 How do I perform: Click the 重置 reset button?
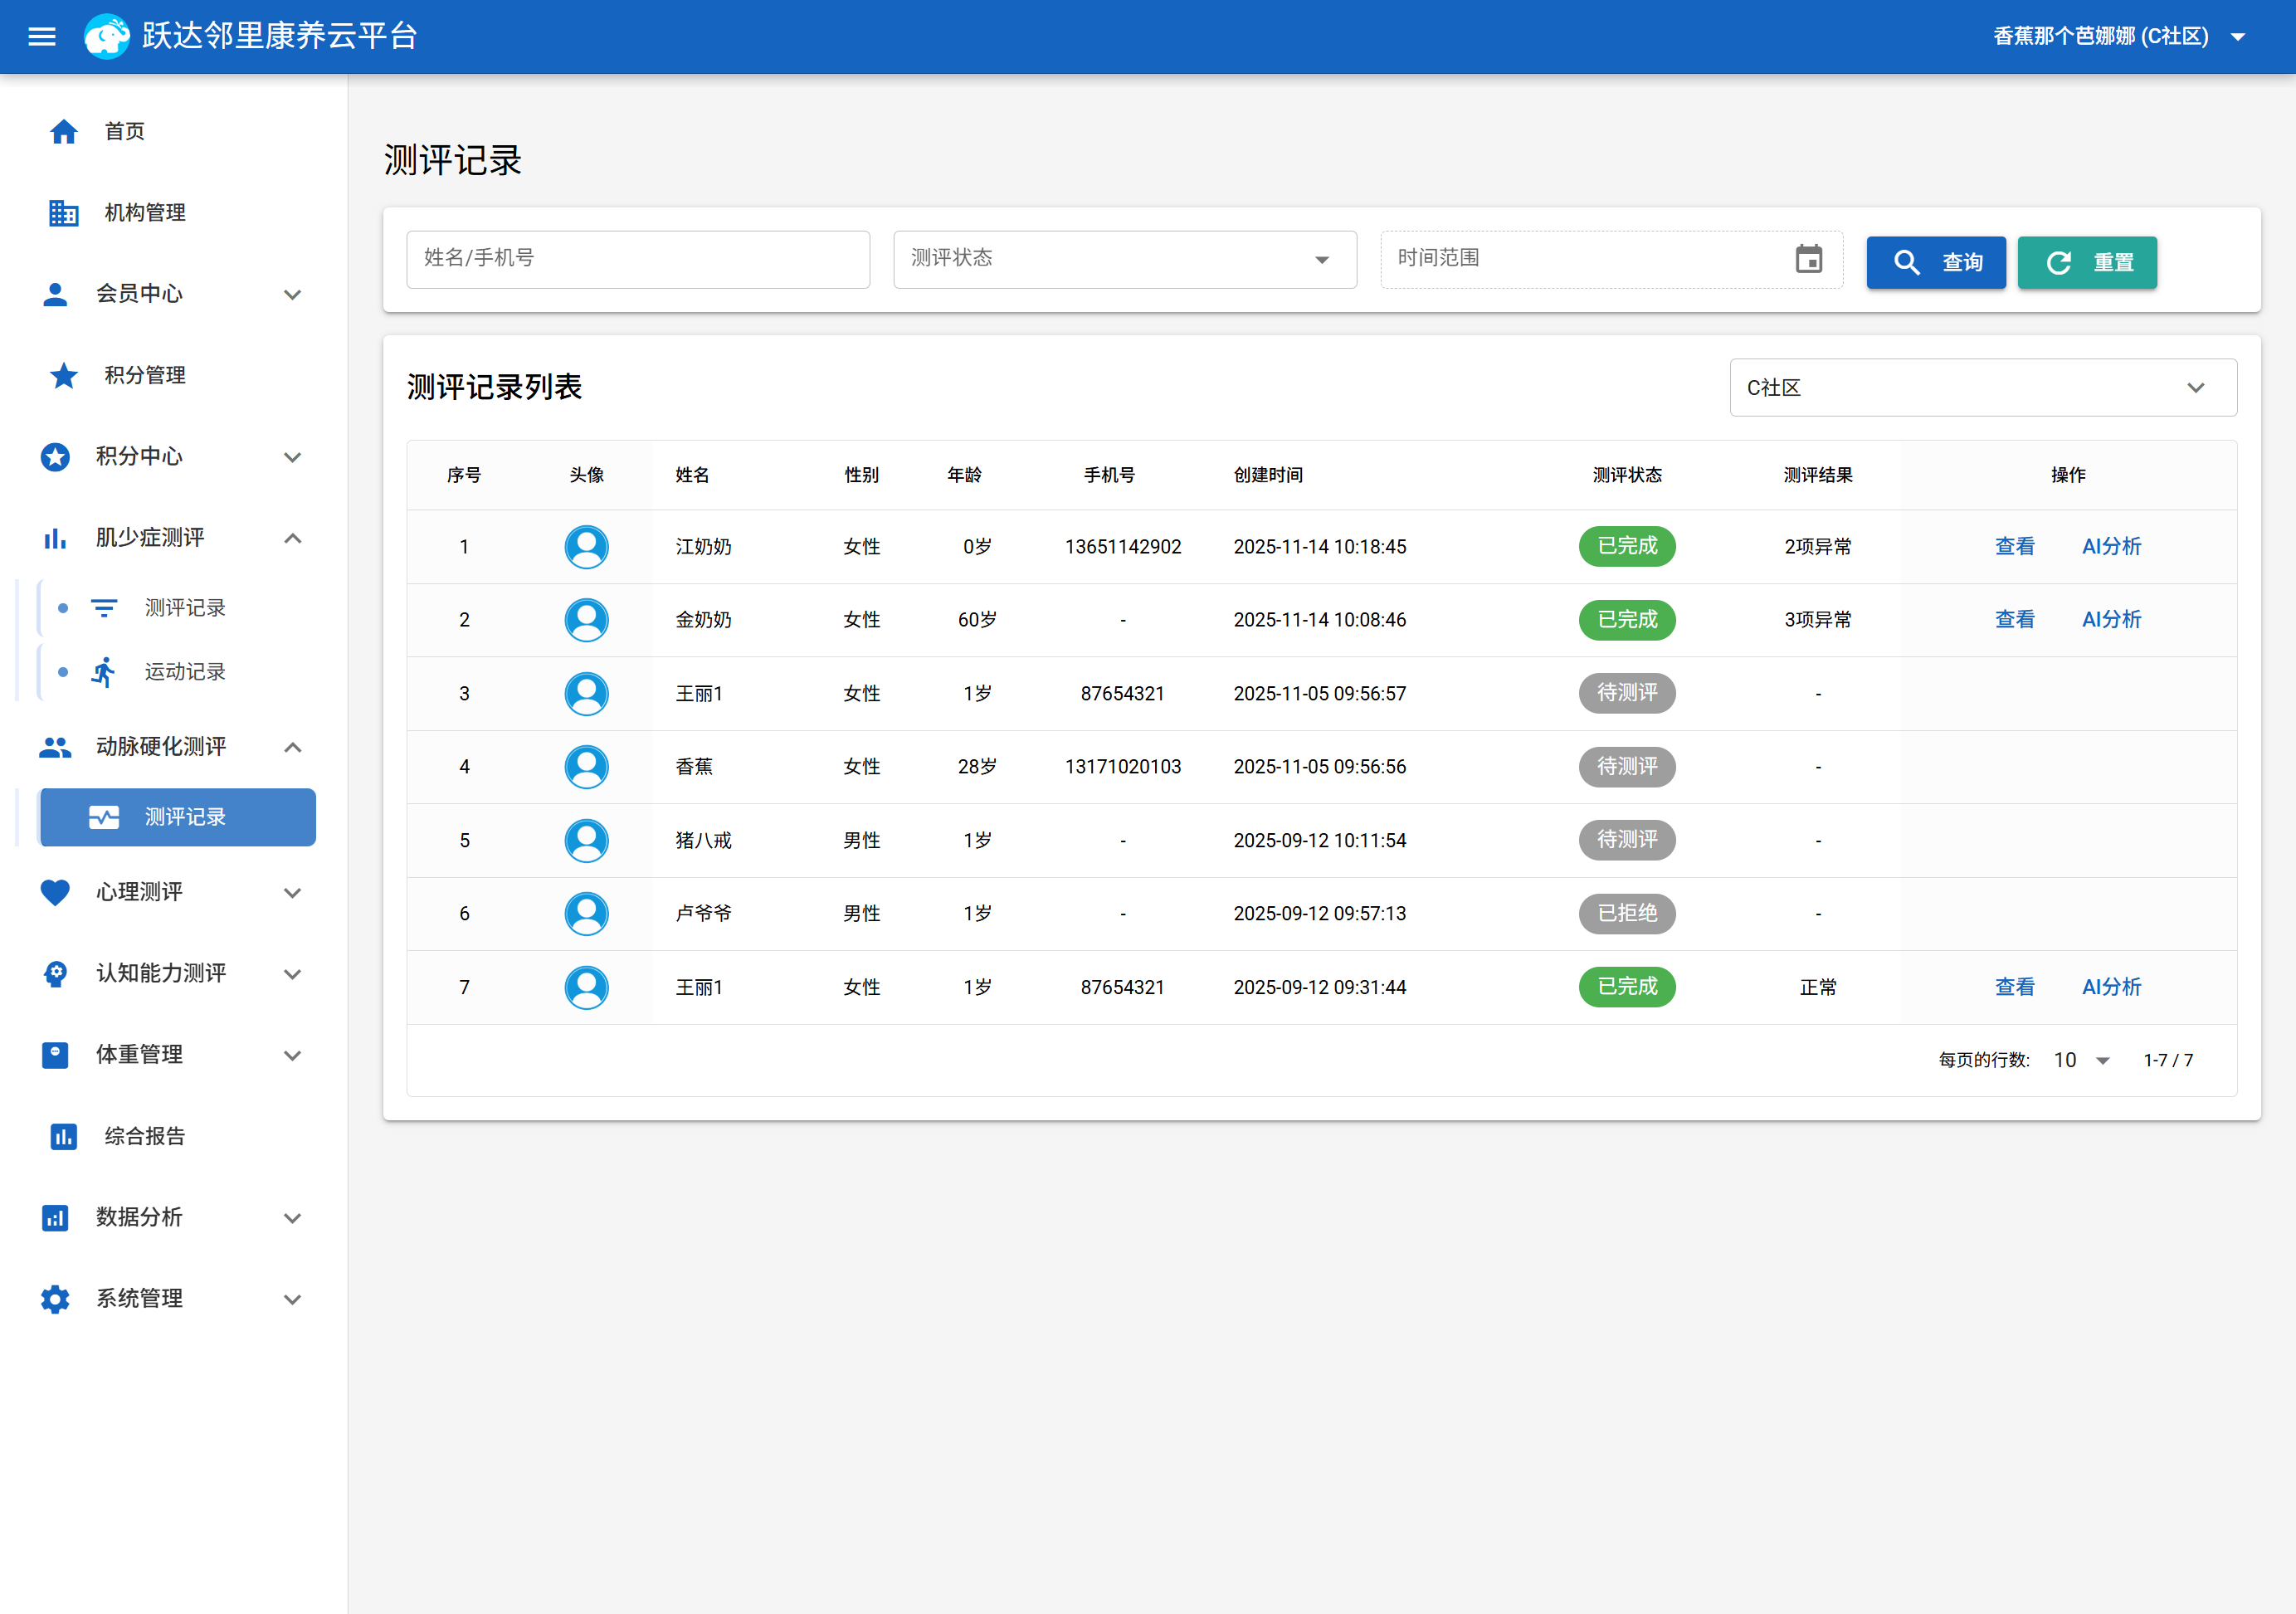pos(2087,263)
